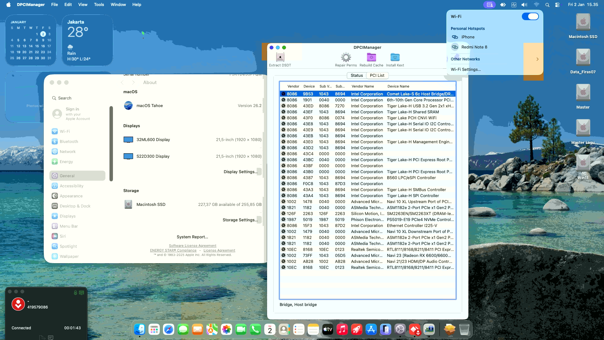
Task: Click the Extract DSDT toolbar icon
Action: [280, 57]
